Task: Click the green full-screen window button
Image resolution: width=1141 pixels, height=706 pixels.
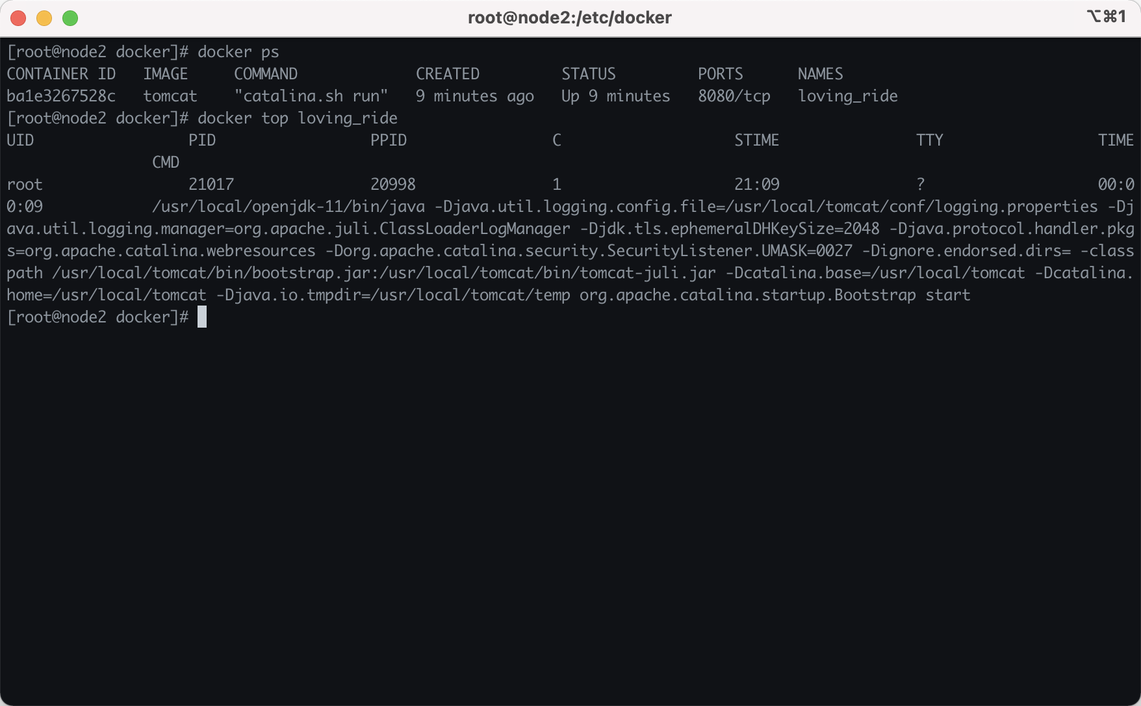Action: point(70,18)
